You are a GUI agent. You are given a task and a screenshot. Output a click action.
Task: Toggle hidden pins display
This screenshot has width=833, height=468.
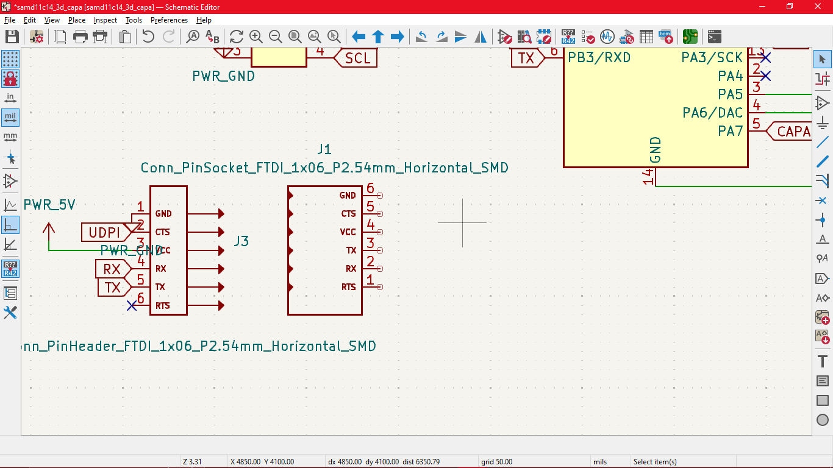(x=10, y=181)
